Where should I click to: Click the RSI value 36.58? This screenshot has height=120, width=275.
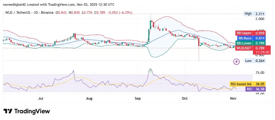coord(259,89)
